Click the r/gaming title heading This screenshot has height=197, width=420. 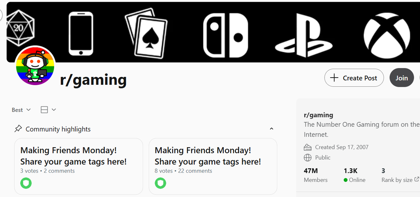[x=93, y=80]
